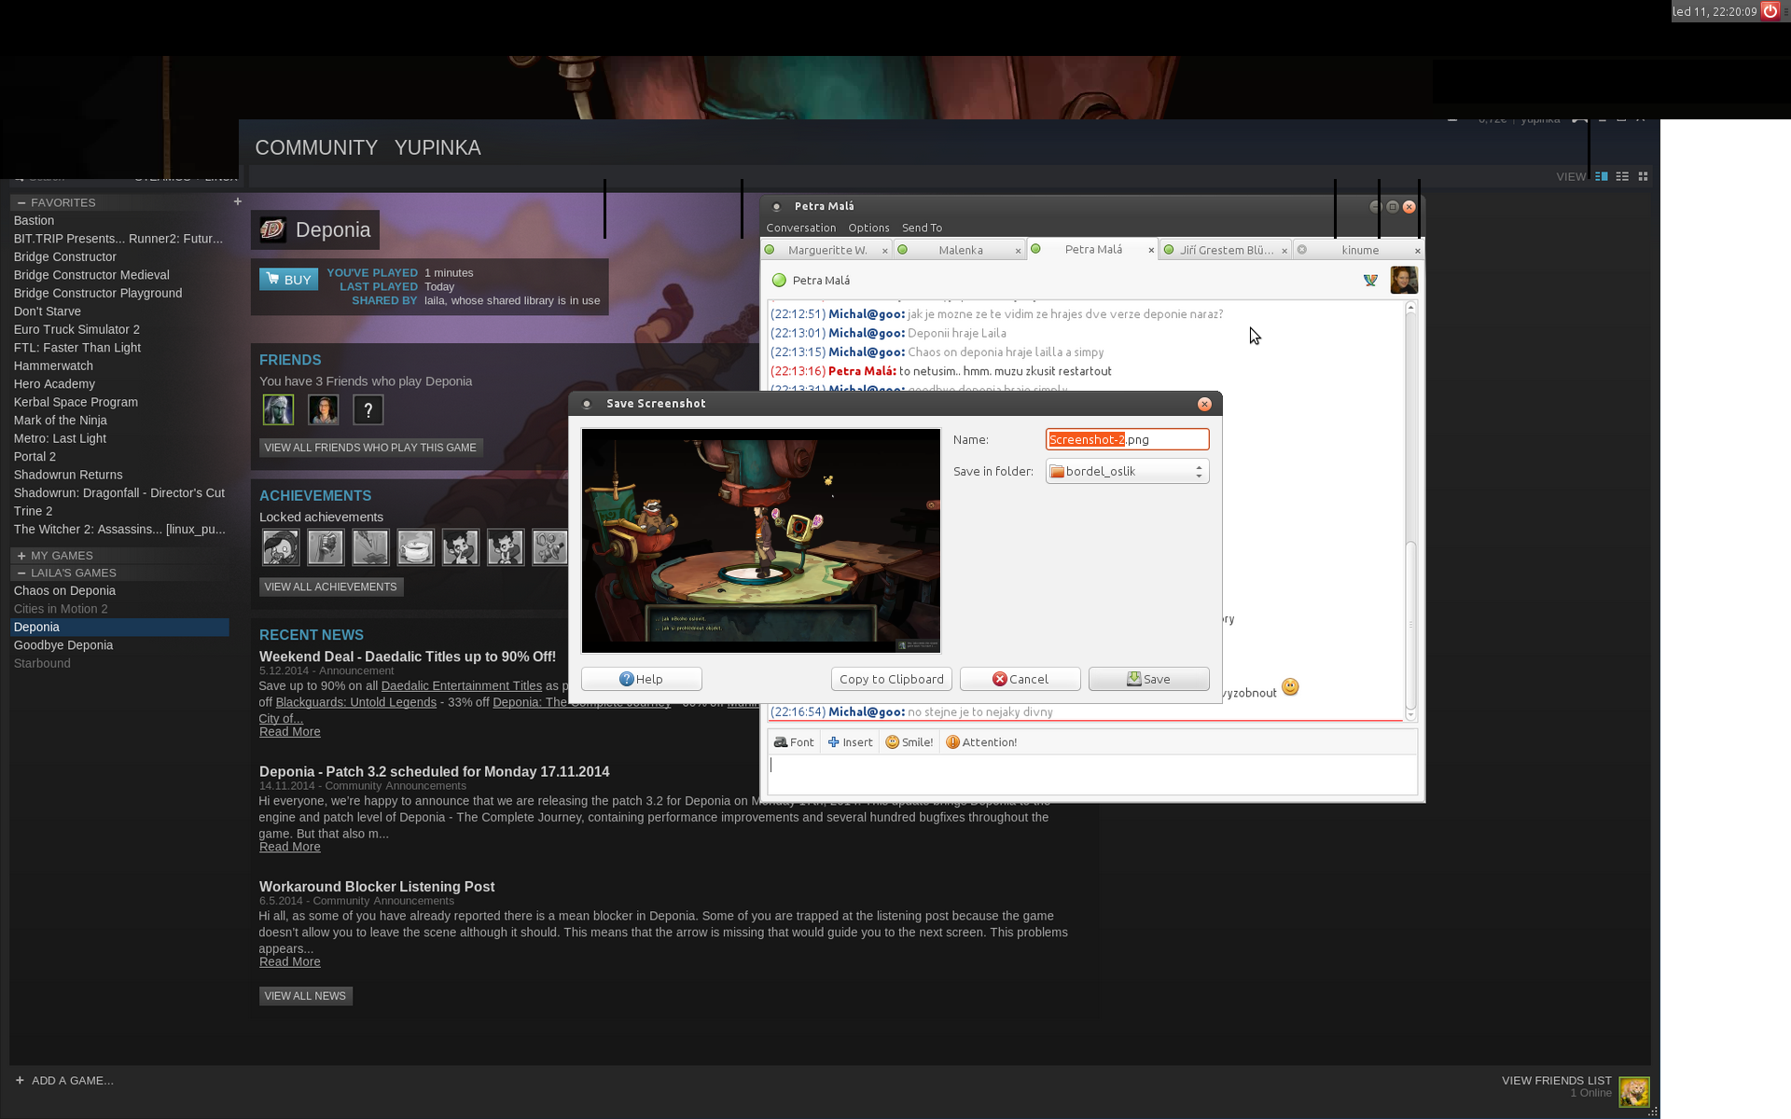Switch to Malenka chat tab
Image resolution: width=1791 pixels, height=1119 pixels.
[x=960, y=250]
